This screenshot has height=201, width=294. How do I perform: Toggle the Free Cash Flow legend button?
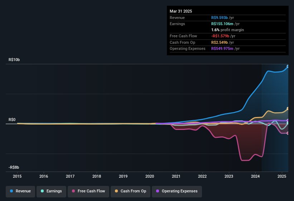88,191
